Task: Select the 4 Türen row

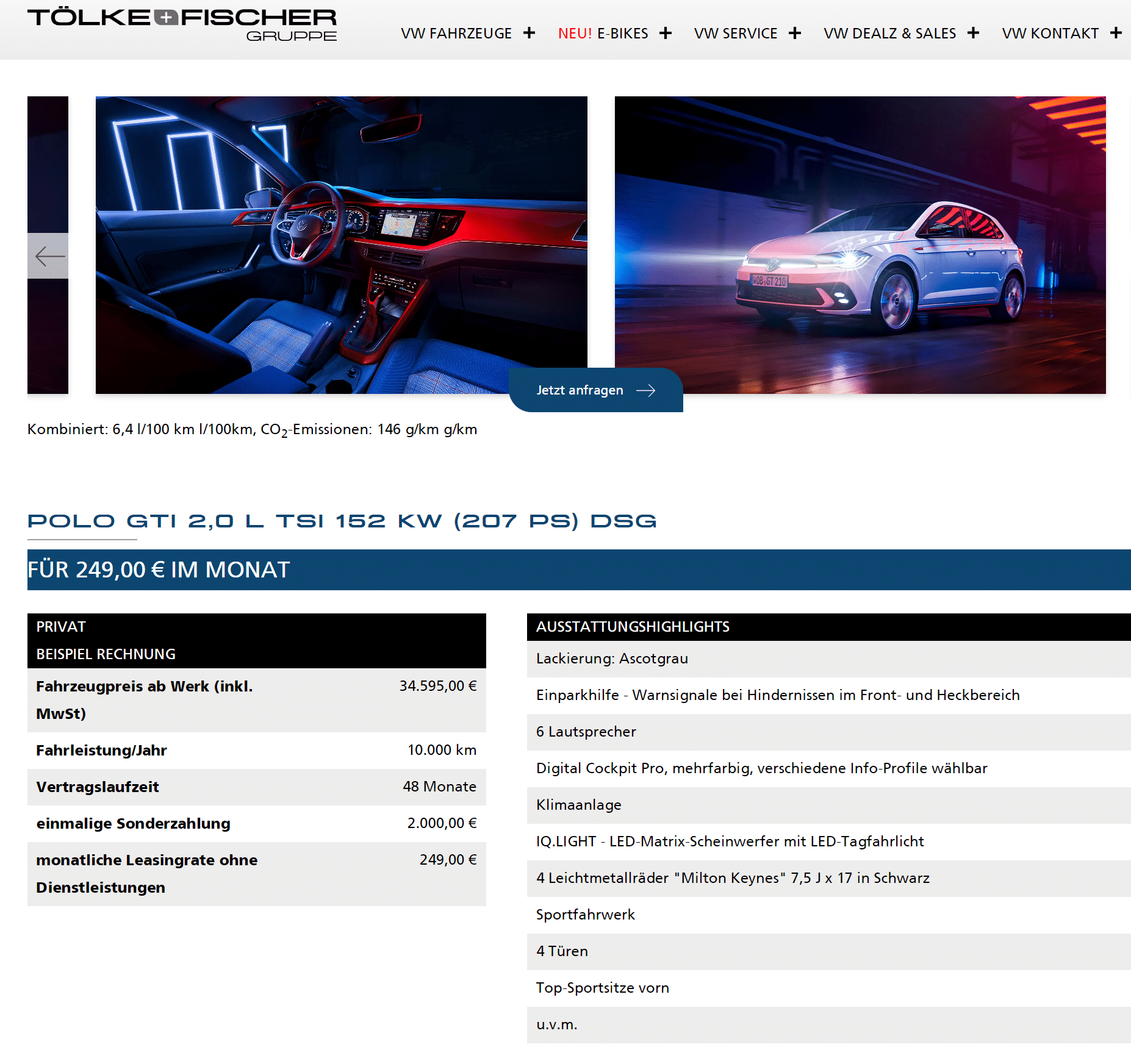Action: (x=829, y=952)
